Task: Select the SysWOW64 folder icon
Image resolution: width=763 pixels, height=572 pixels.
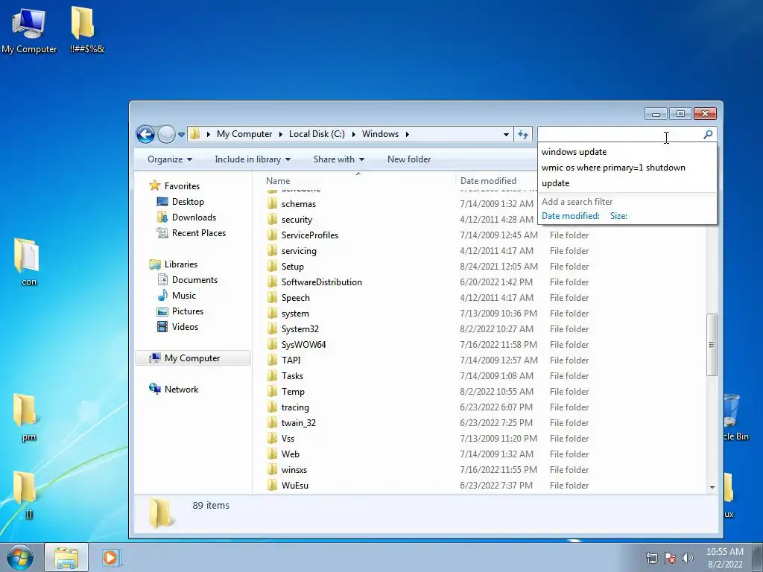Action: pos(273,345)
